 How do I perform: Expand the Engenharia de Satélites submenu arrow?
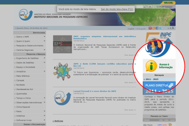point(44,58)
